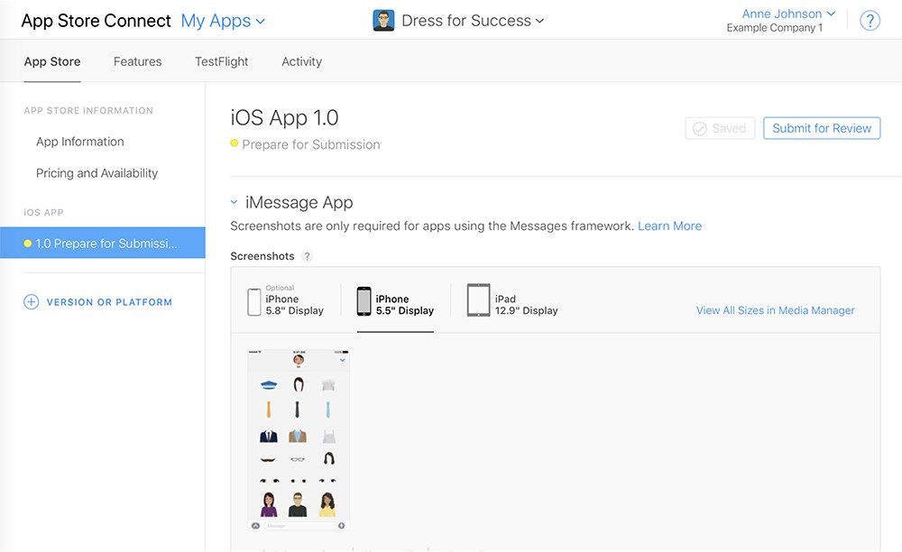Click the Saved checkmark icon
Screen dimensions: 902x552
coord(700,129)
